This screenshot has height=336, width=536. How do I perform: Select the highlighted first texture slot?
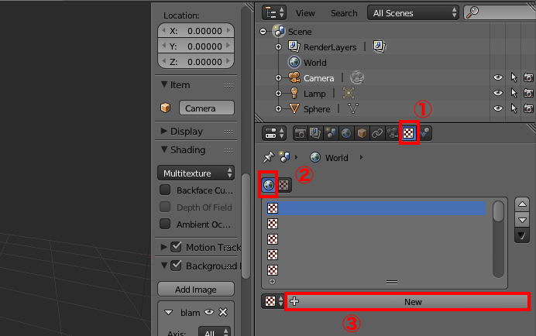[376, 208]
